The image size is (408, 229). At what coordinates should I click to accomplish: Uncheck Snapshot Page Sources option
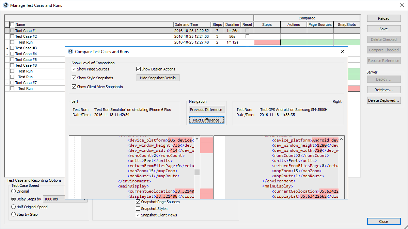click(138, 202)
